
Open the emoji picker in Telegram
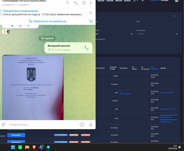click(82, 124)
